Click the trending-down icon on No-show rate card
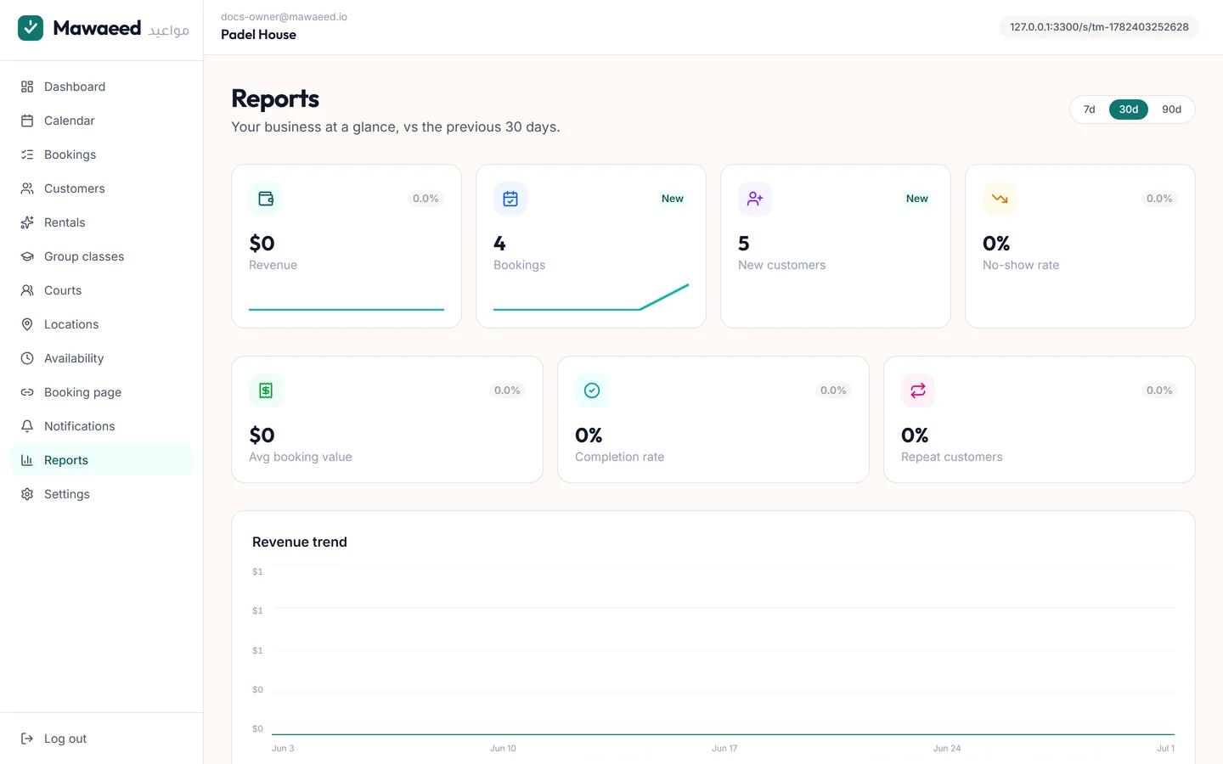 [1000, 199]
